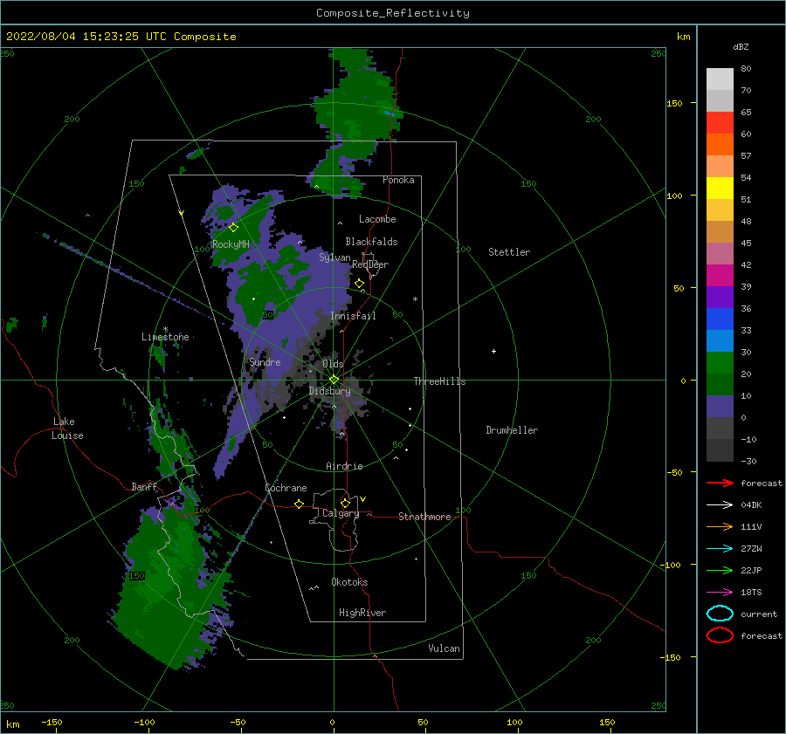Screen dimensions: 786x734
Task: Click the asterisk marker above Limestone label
Action: (165, 329)
